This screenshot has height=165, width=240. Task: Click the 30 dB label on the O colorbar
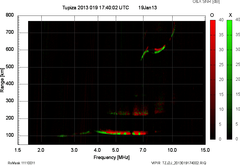(221, 50)
